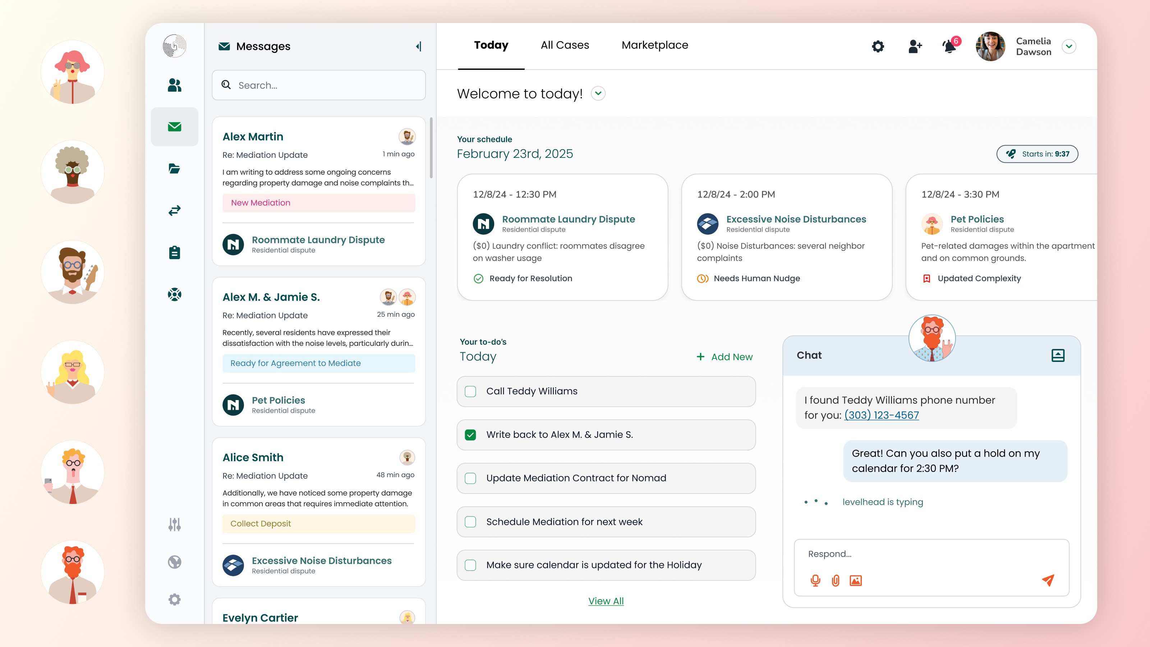
Task: Check Make sure calendar is updated checkbox
Action: (470, 565)
